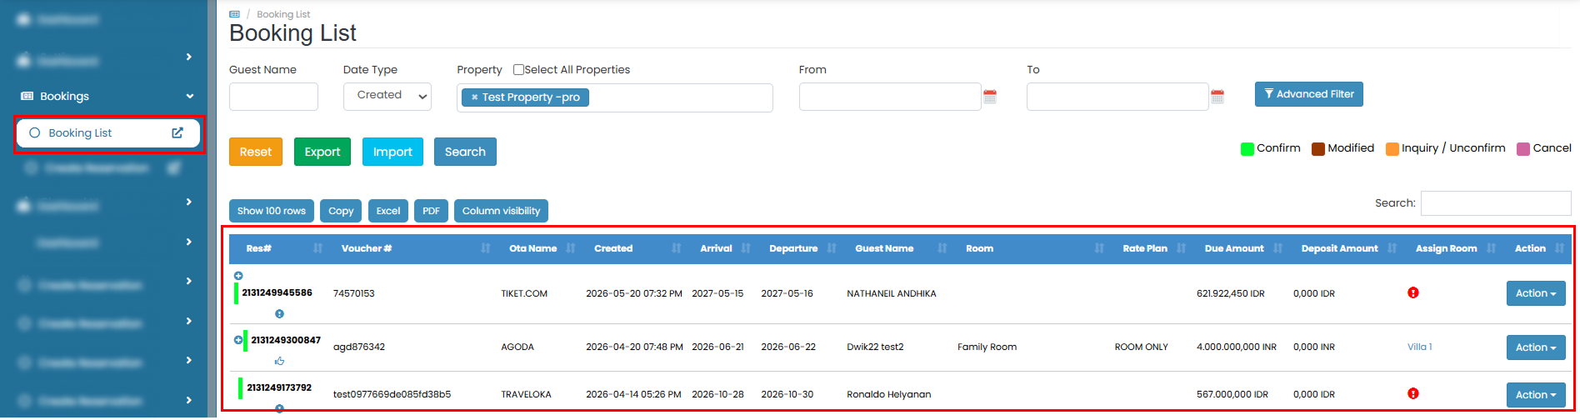Click red alert icon in Ronaldo Helyanan row
This screenshot has height=420, width=1580.
[x=1413, y=393]
